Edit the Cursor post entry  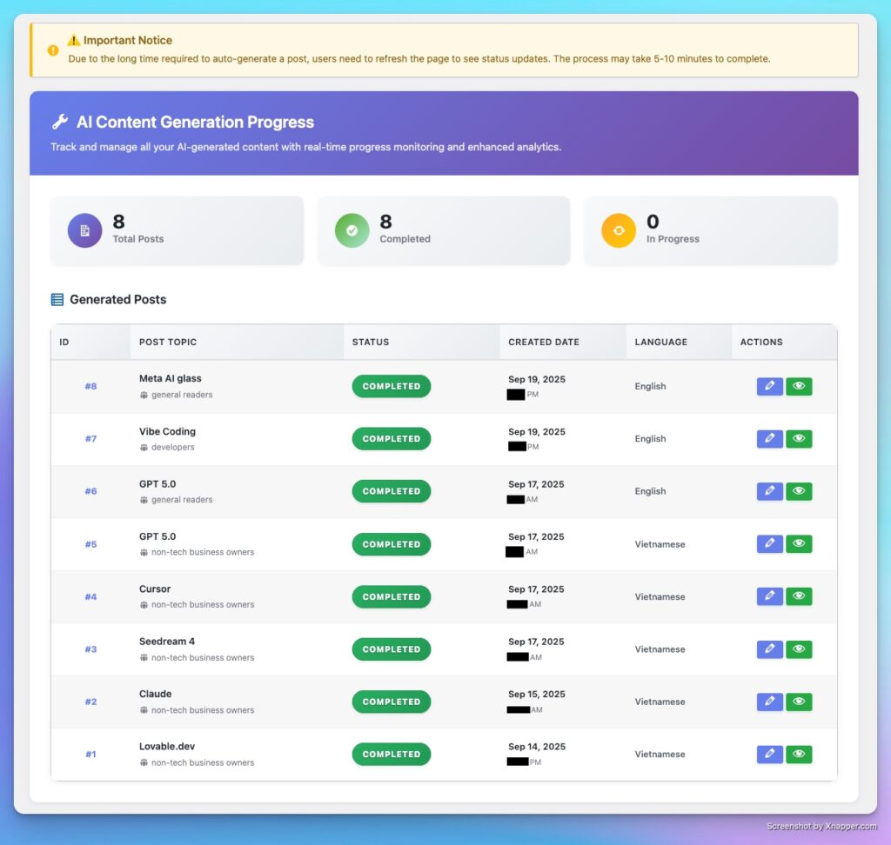click(769, 596)
